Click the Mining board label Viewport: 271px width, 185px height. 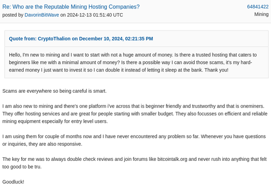[x=261, y=14]
